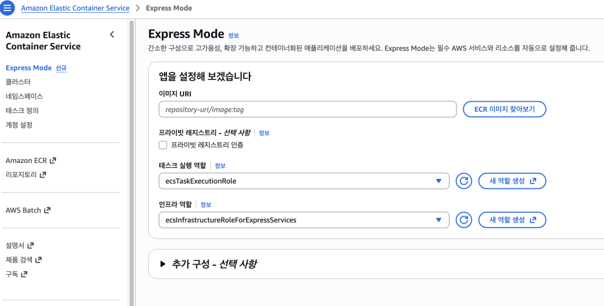Screen dimensions: 604x306
Task: Open 제품 검색 external link
Action: tap(24, 260)
